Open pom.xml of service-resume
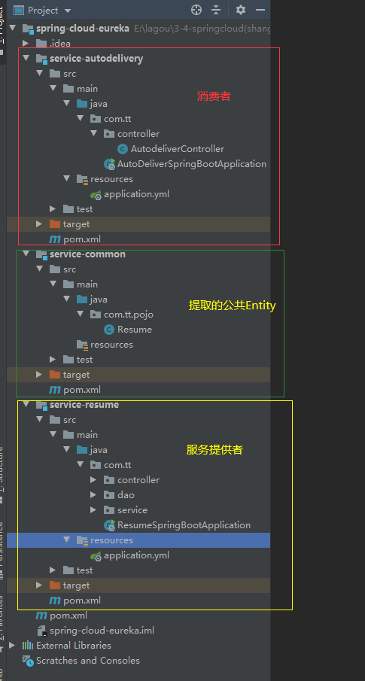 pos(82,600)
